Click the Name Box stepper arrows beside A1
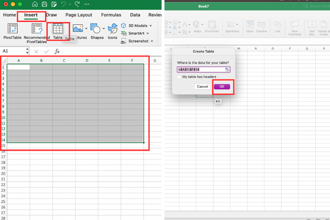Screen dimensions: 330x220 [x=27, y=51]
